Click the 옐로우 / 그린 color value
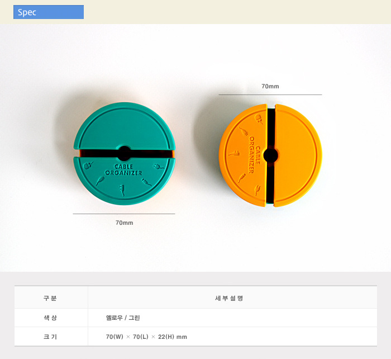The width and height of the screenshot is (391, 359). coord(123,318)
